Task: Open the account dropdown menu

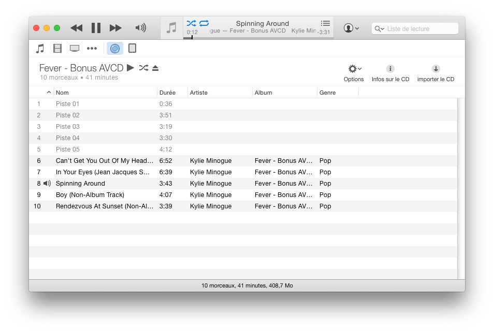Action: point(351,28)
